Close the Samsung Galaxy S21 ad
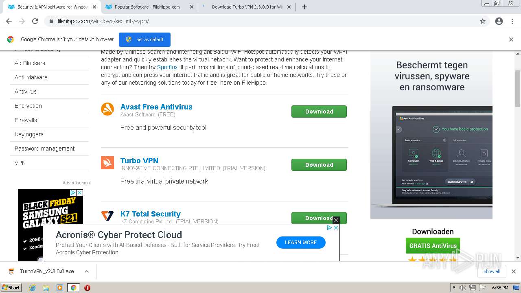The width and height of the screenshot is (521, 293). pos(80,192)
